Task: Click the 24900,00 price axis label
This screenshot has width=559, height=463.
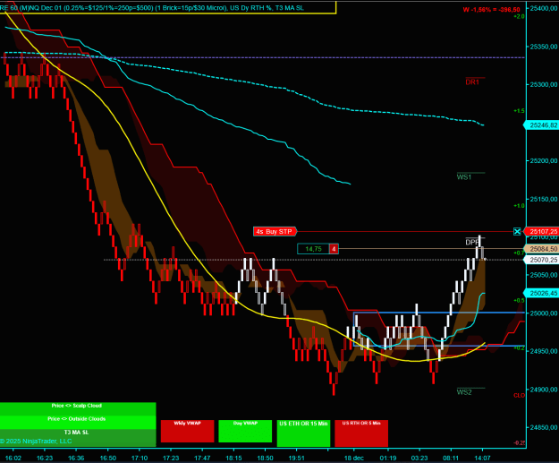Action: 543,390
